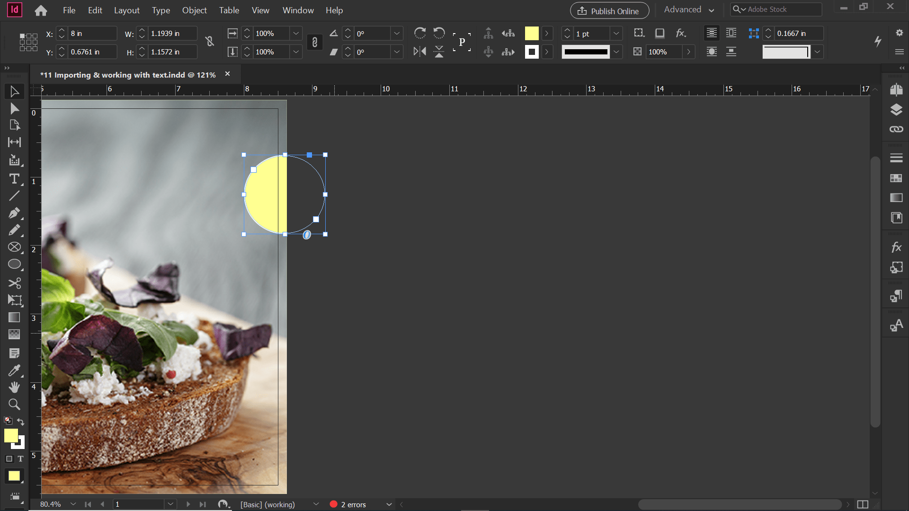This screenshot has width=909, height=511.
Task: Open the Effects panel via fx icon
Action: 896,247
